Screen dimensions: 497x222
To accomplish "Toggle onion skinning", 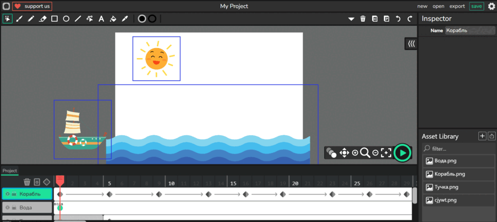I will 331,153.
